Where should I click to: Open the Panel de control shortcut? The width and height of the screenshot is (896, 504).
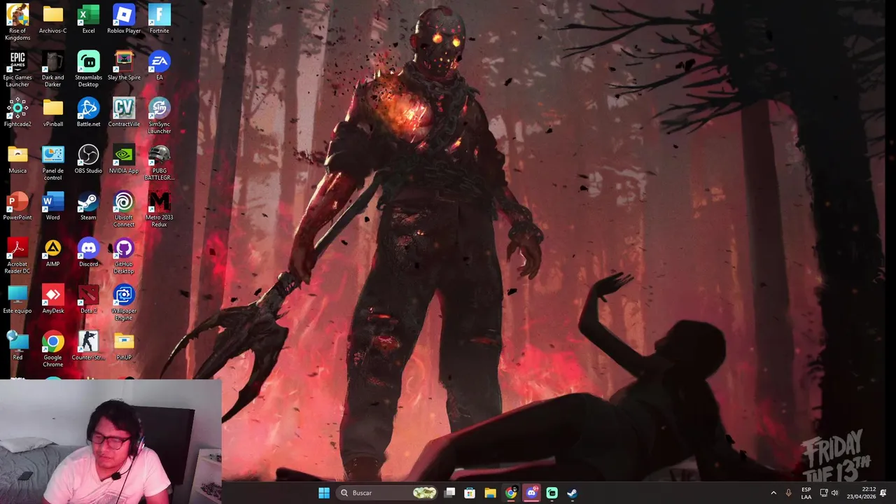pyautogui.click(x=52, y=162)
